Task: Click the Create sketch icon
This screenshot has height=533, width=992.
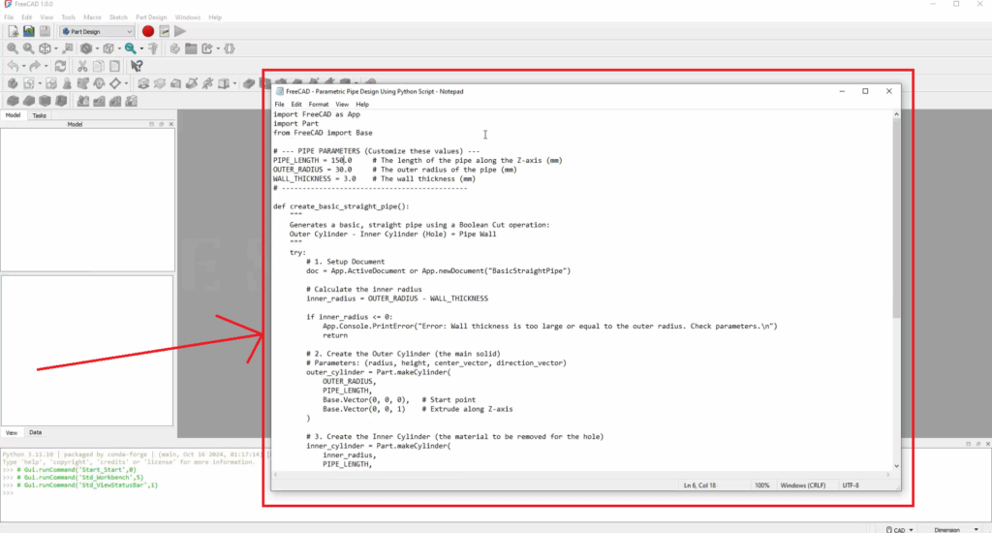Action: pos(29,83)
